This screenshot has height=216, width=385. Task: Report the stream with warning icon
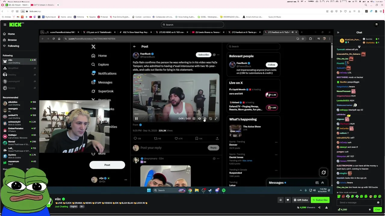click(326, 207)
